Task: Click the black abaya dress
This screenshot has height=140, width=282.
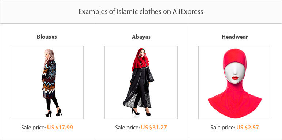Action: [140, 88]
